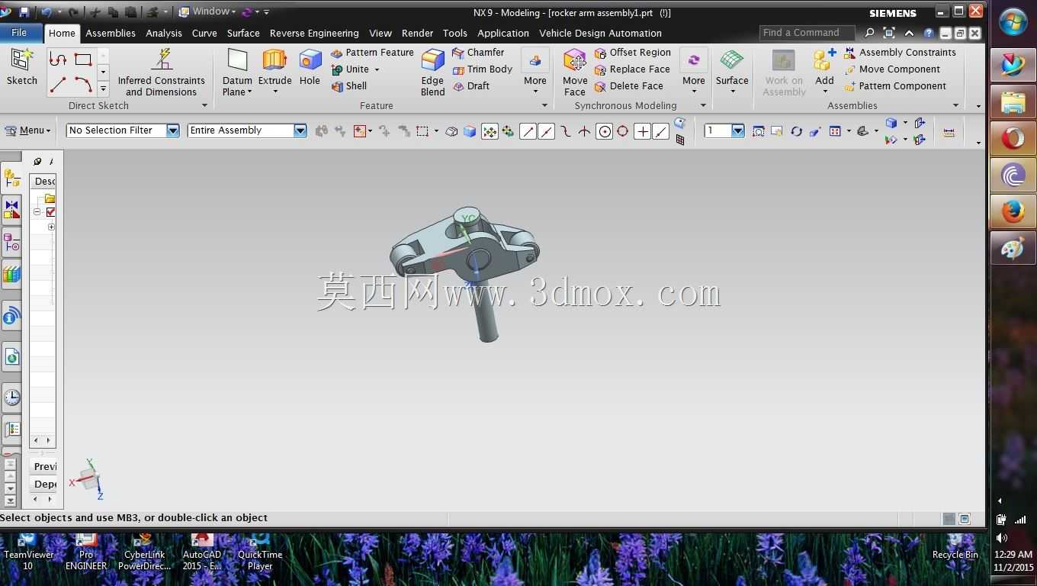Click the Opera icon in desktop sidebar
The height and width of the screenshot is (586, 1037).
pos(1013,138)
